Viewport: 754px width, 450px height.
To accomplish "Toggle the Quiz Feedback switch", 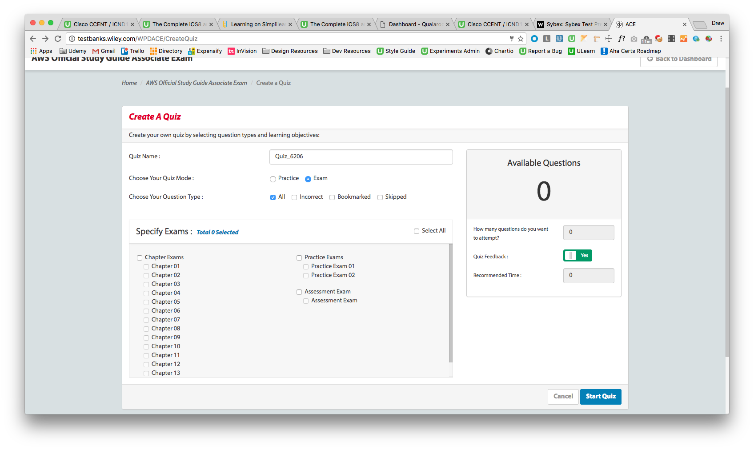I will pyautogui.click(x=578, y=256).
